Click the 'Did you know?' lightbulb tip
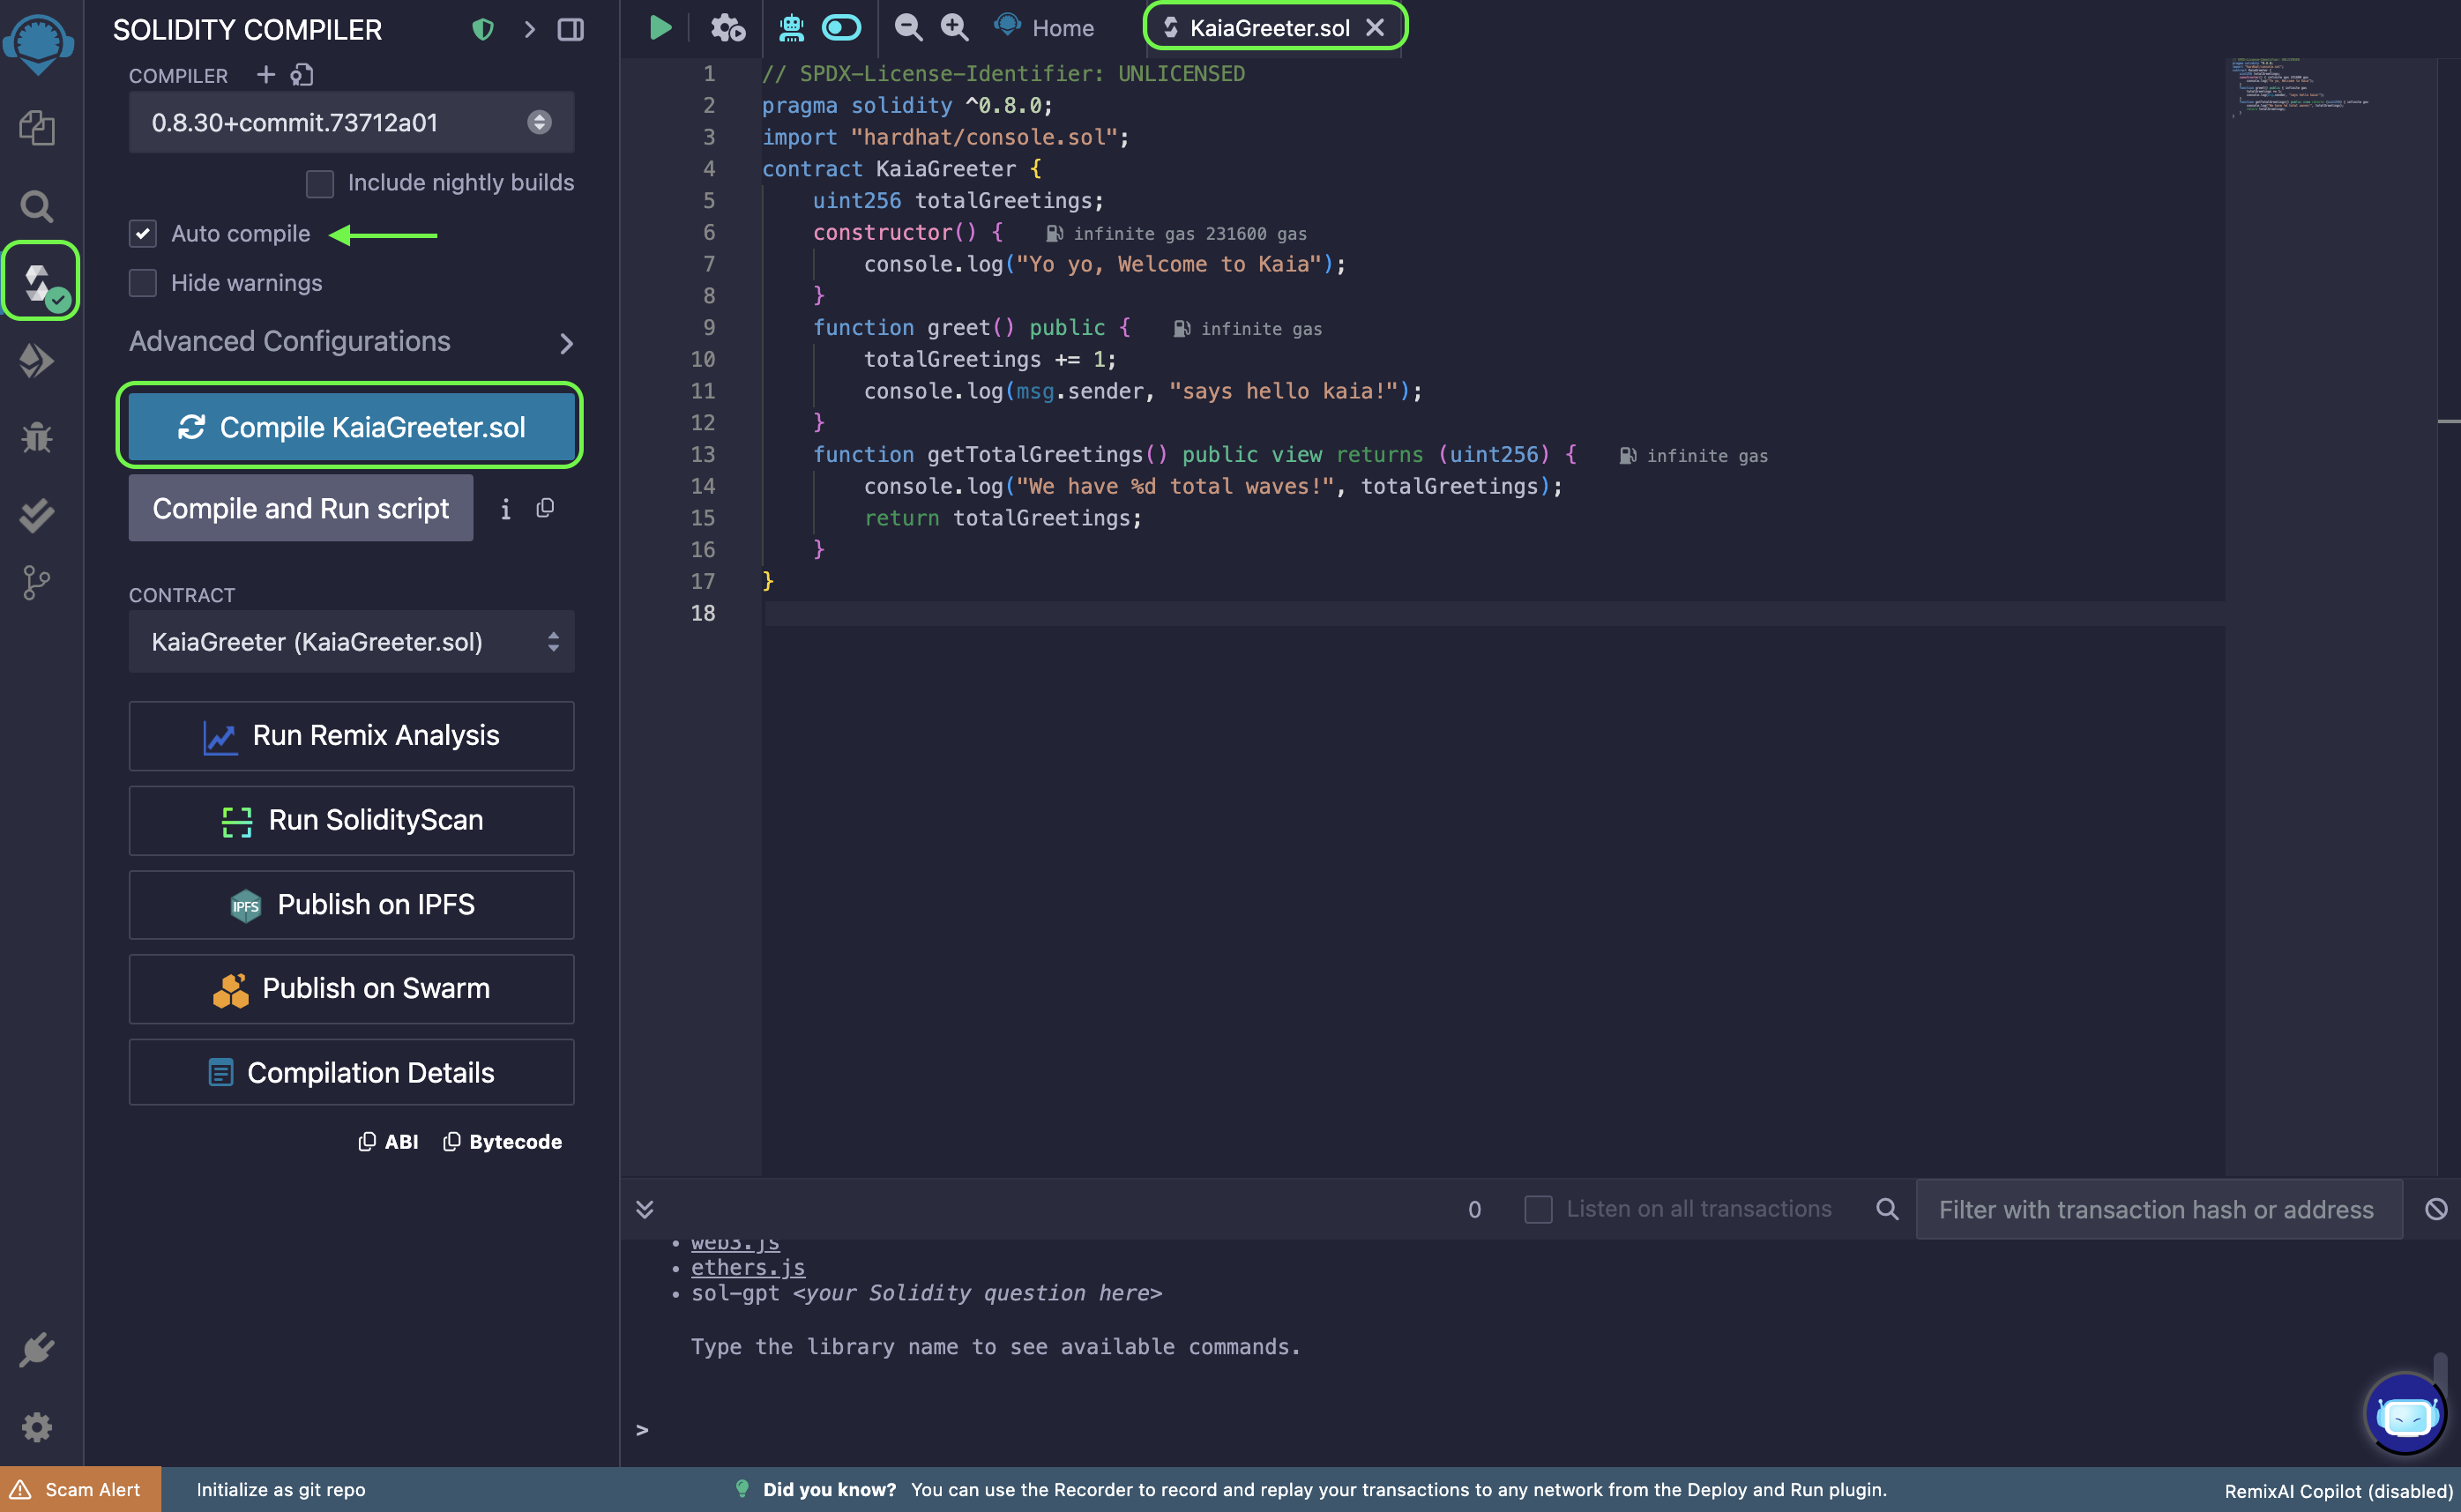The image size is (2461, 1512). pyautogui.click(x=741, y=1489)
